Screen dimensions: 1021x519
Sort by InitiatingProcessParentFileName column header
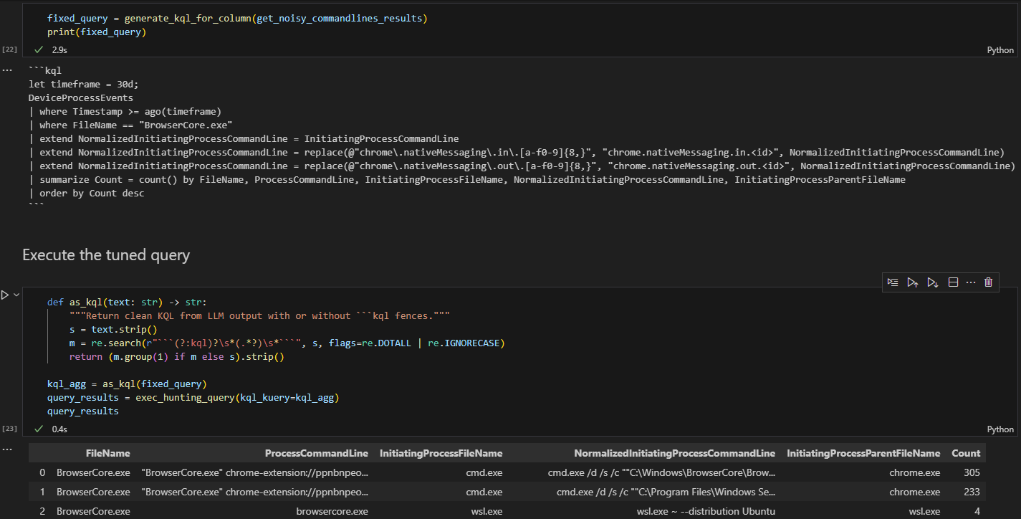[863, 453]
